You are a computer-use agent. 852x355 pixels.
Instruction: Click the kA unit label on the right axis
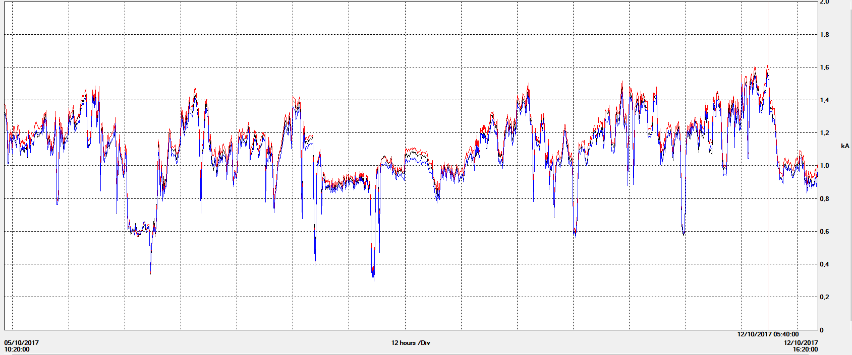click(845, 146)
